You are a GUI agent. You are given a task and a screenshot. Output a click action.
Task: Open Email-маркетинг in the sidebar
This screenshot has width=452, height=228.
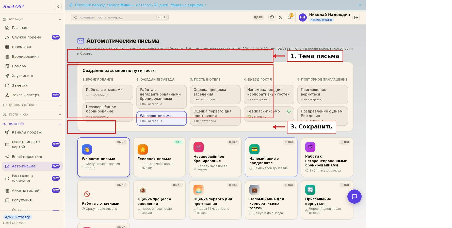point(32,157)
